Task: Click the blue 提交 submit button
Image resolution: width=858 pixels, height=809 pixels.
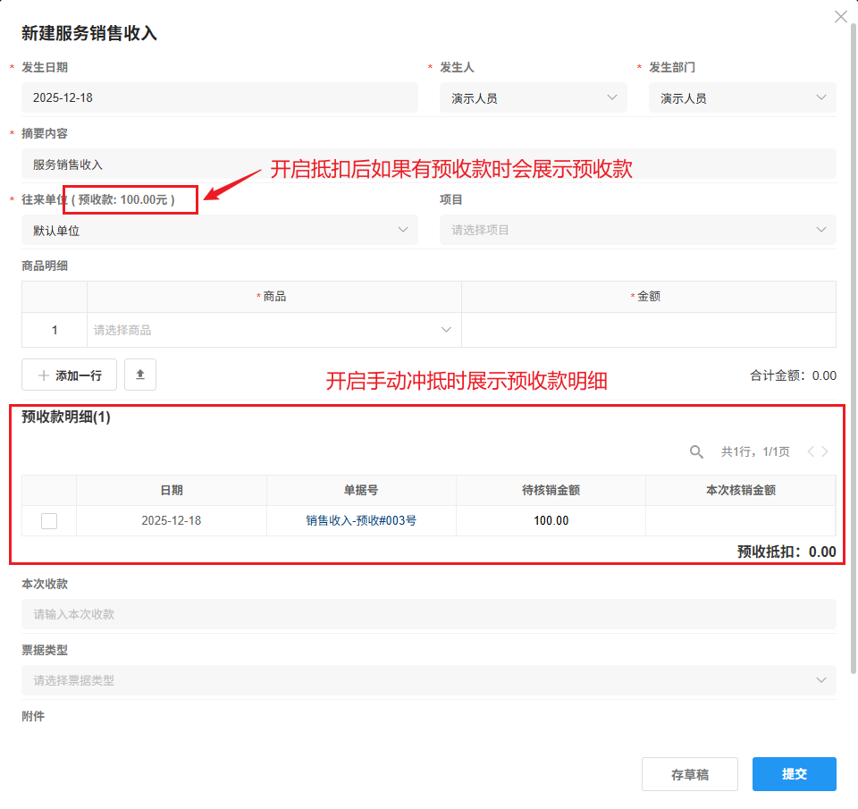Action: 794,774
